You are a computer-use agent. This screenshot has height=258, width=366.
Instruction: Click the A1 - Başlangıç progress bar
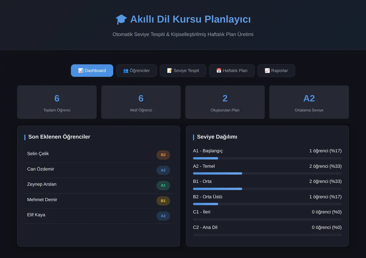267,158
